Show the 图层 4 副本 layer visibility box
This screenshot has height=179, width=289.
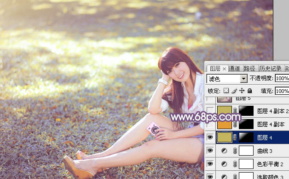[210, 125]
